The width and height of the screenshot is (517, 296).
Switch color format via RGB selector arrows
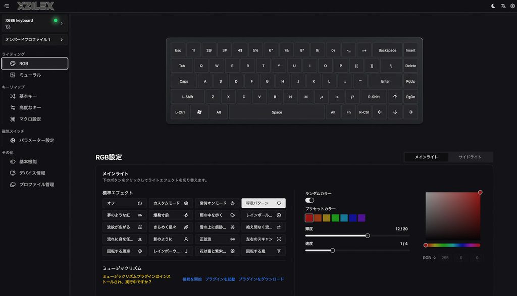[435, 258]
